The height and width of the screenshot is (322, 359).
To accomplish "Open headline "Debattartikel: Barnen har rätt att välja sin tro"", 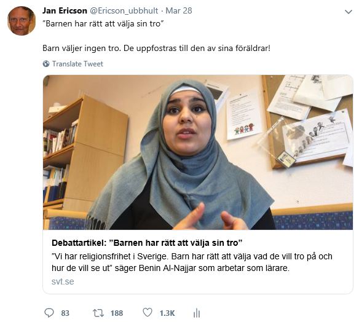I will click(x=147, y=243).
